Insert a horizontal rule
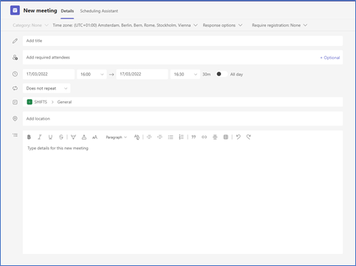 pos(215,137)
